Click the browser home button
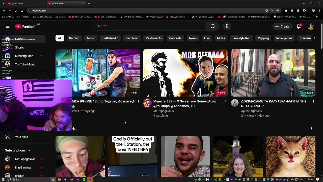Screen dimensions: 323x182 coord(22,11)
